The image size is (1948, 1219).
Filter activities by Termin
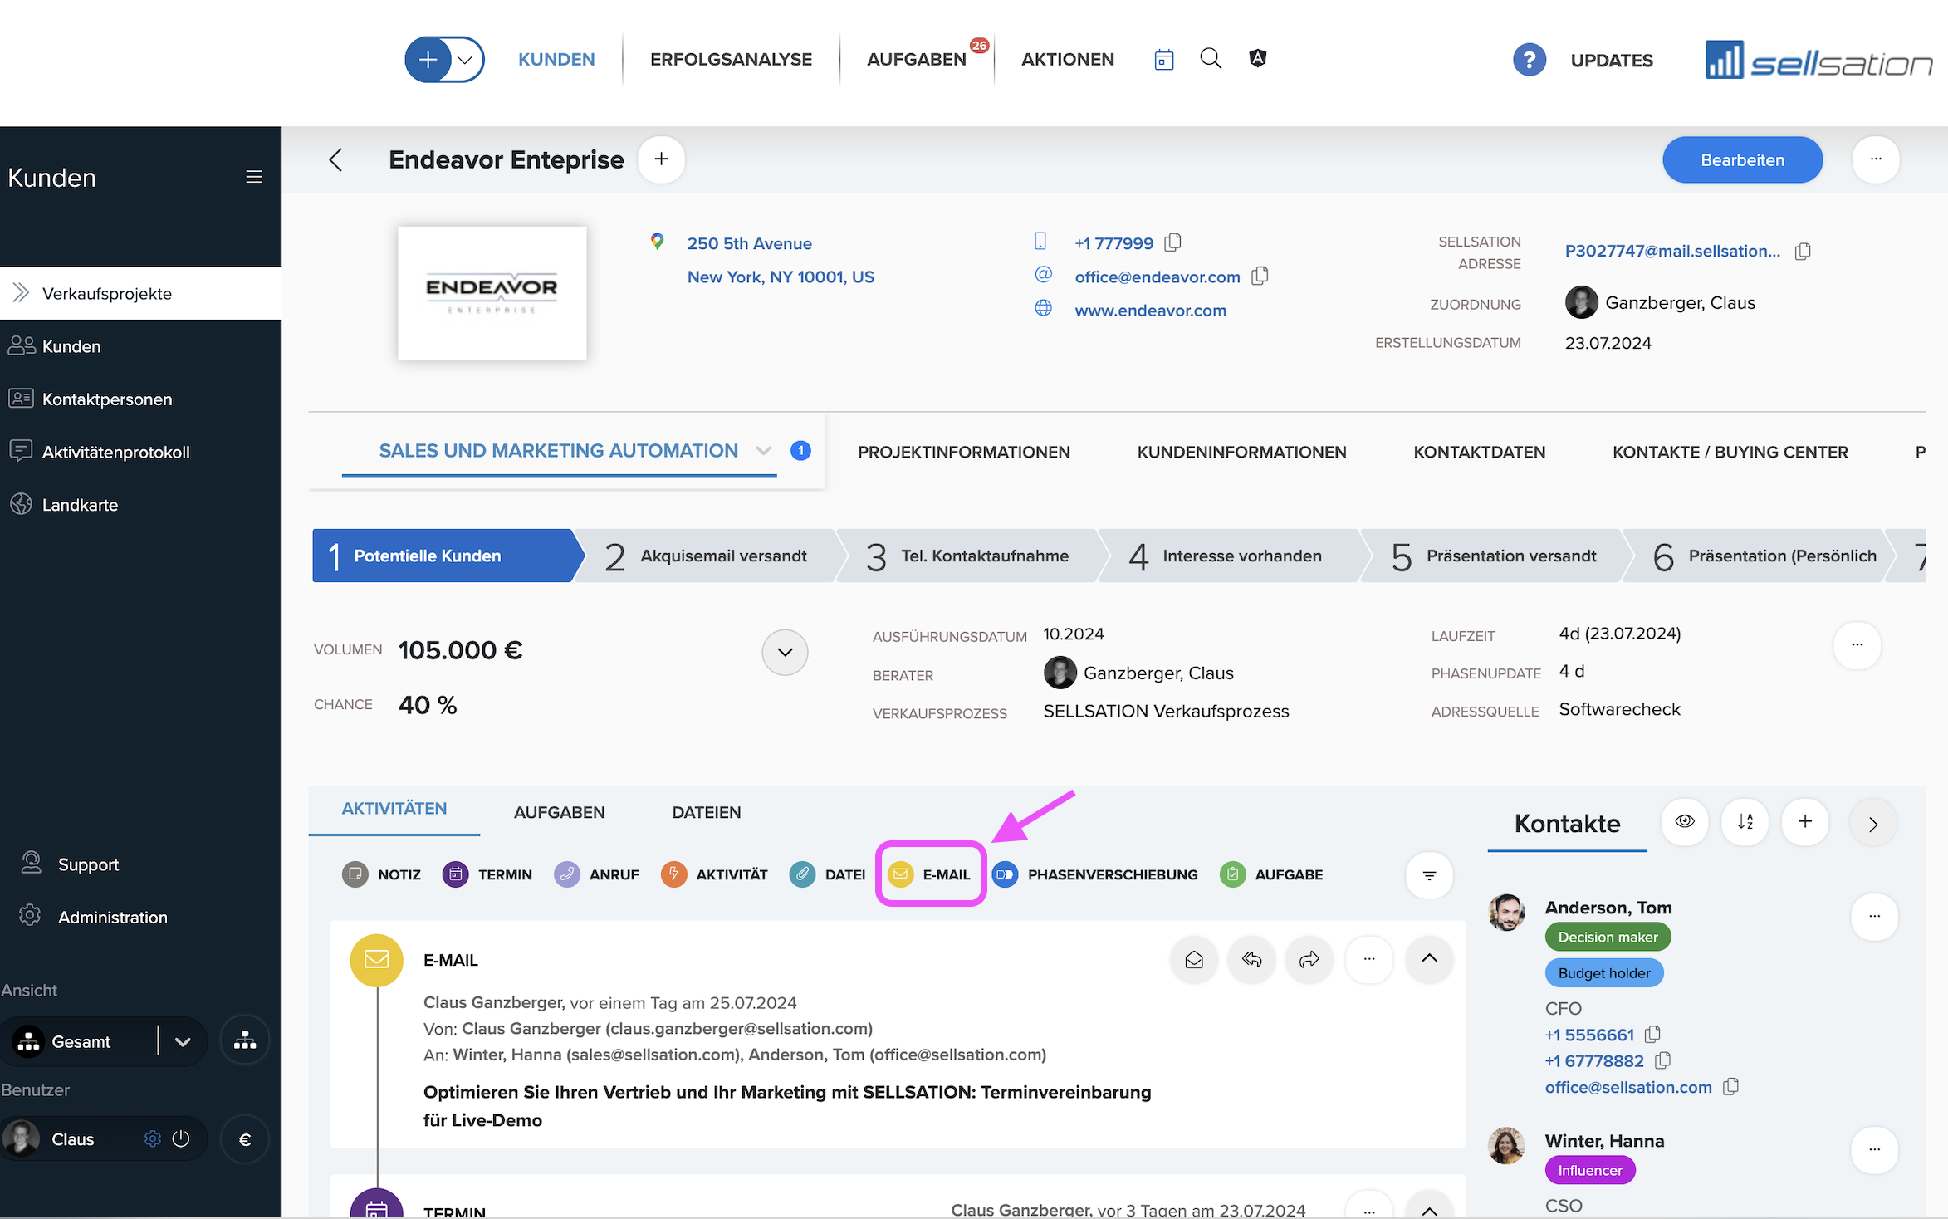tap(487, 874)
